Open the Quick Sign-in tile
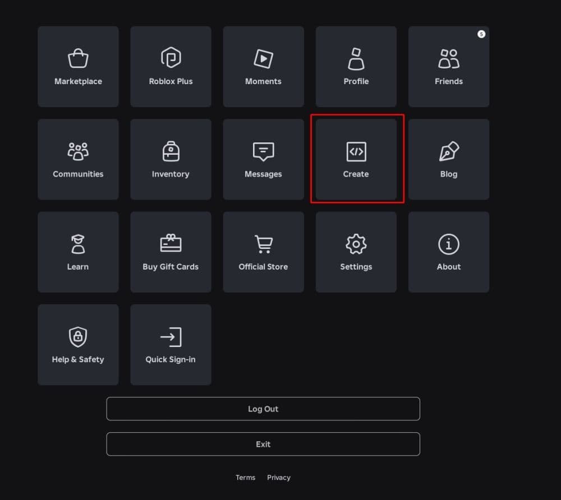This screenshot has width=561, height=500. tap(171, 345)
